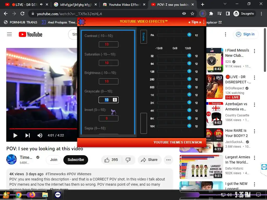
Task: Dislike the video
Action: tap(128, 160)
